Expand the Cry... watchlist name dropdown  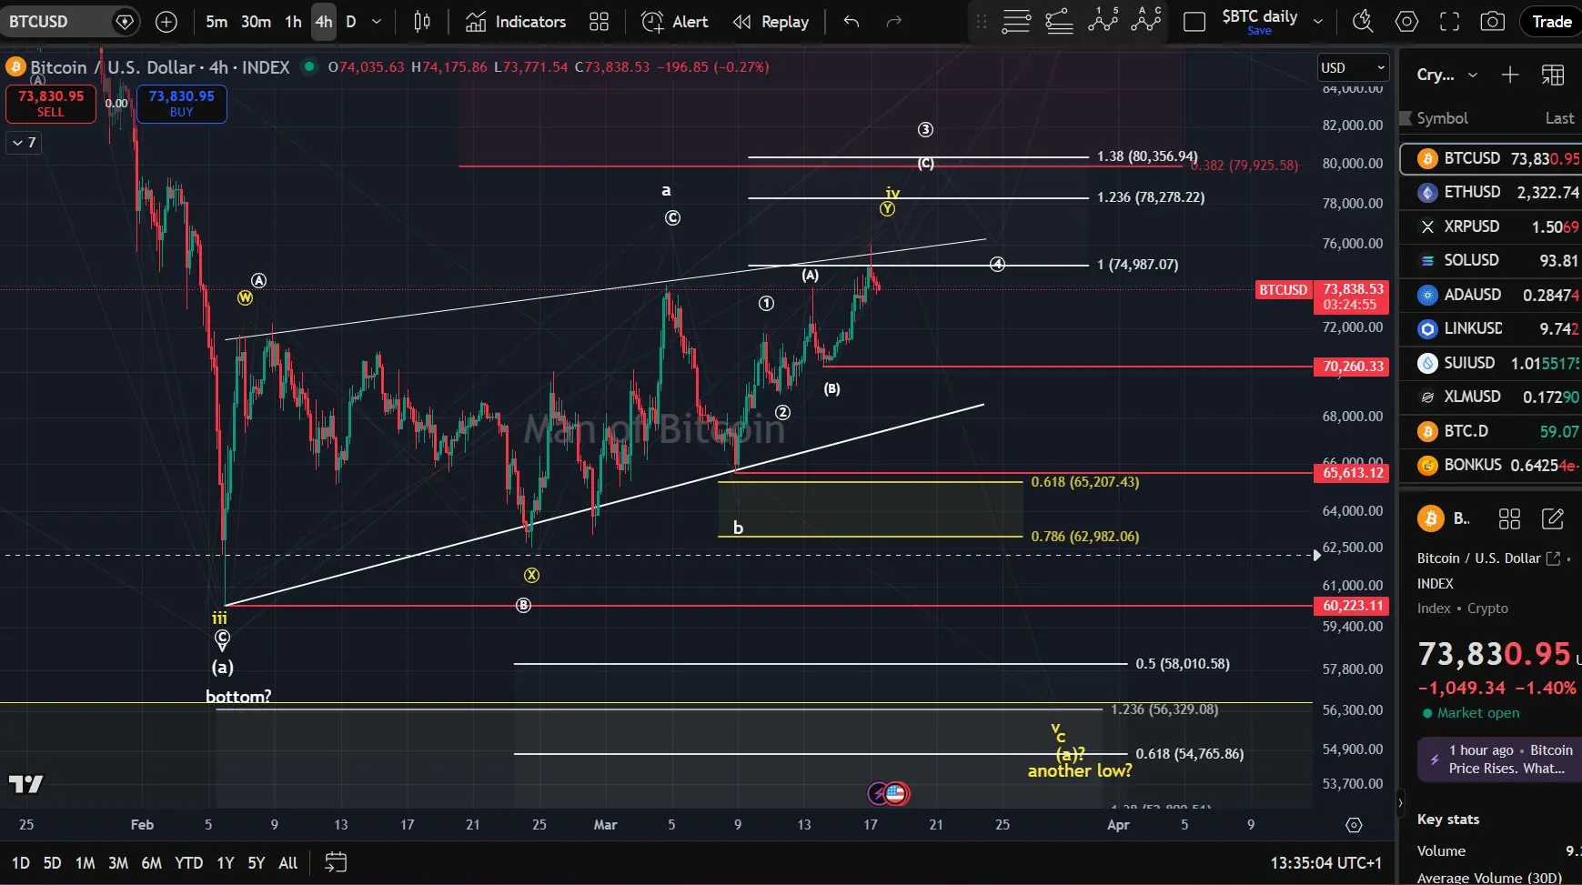coord(1473,75)
